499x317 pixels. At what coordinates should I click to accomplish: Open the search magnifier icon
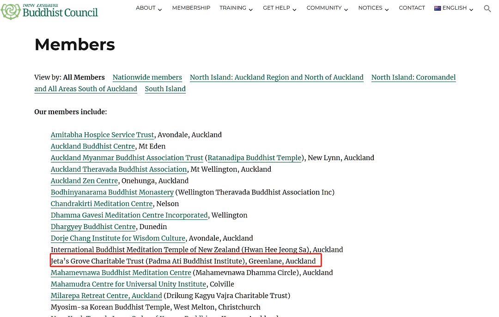coord(487,8)
